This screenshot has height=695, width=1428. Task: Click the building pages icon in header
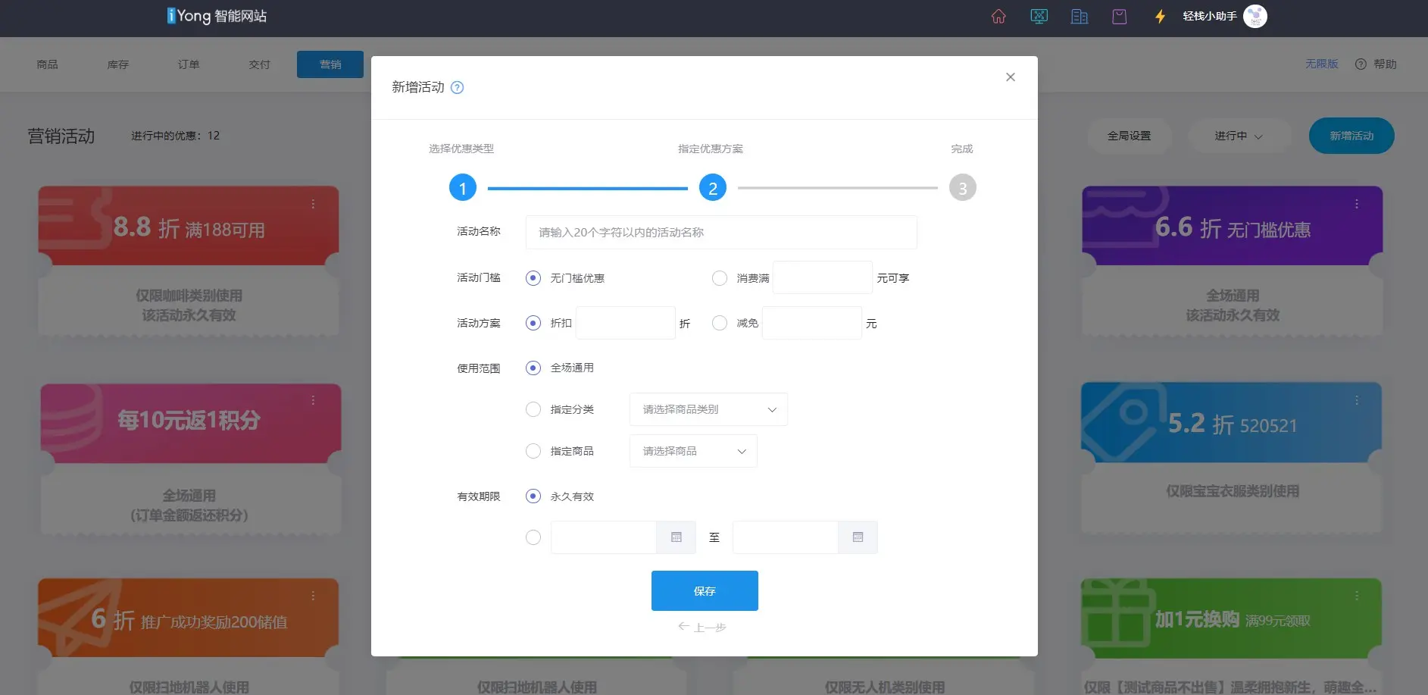1079,17
